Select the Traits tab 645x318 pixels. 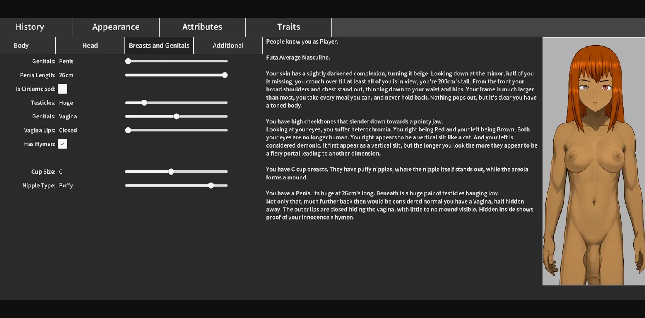click(x=288, y=27)
